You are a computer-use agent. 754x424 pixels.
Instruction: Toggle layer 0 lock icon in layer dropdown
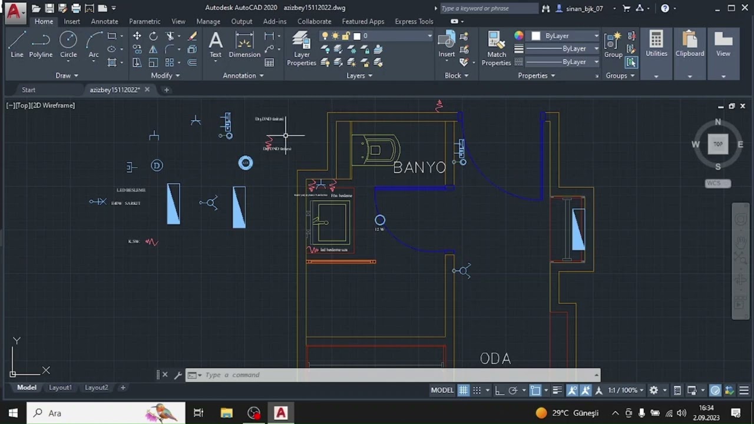[x=346, y=36]
